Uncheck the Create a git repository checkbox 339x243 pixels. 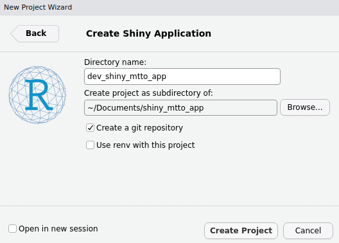tap(90, 128)
